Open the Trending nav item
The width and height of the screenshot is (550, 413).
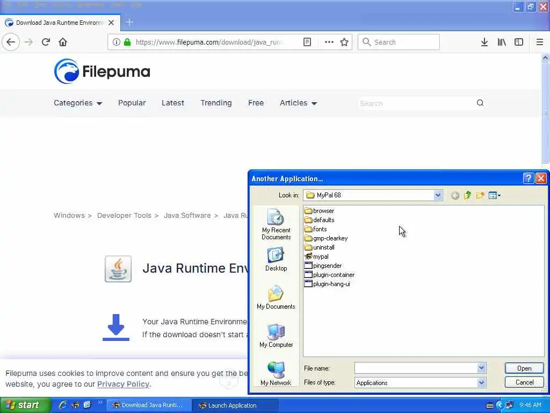click(x=216, y=103)
